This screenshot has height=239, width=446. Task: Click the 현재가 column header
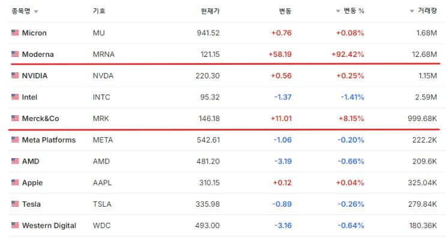click(x=210, y=11)
